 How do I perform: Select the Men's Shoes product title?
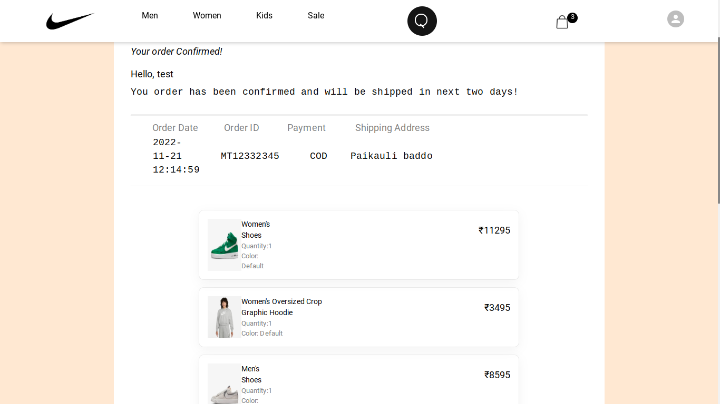[251, 374]
